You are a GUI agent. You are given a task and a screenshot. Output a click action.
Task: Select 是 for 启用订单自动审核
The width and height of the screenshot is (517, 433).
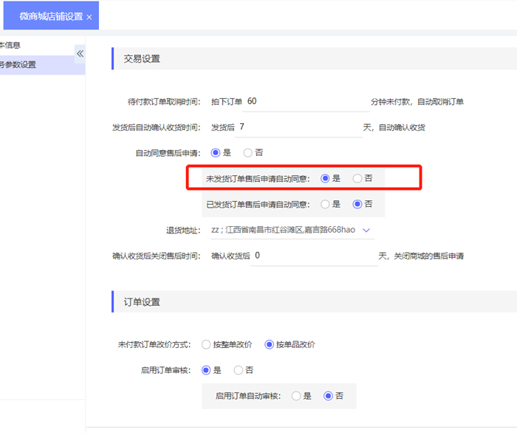(x=296, y=396)
